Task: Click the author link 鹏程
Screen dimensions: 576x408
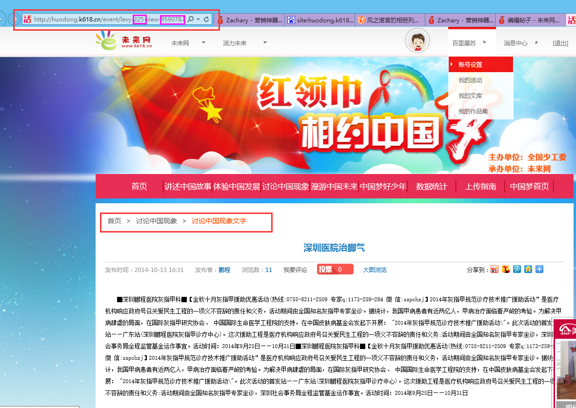Action: pyautogui.click(x=225, y=269)
